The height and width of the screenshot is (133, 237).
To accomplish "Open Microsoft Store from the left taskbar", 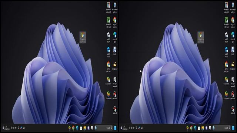I will 81,128.
